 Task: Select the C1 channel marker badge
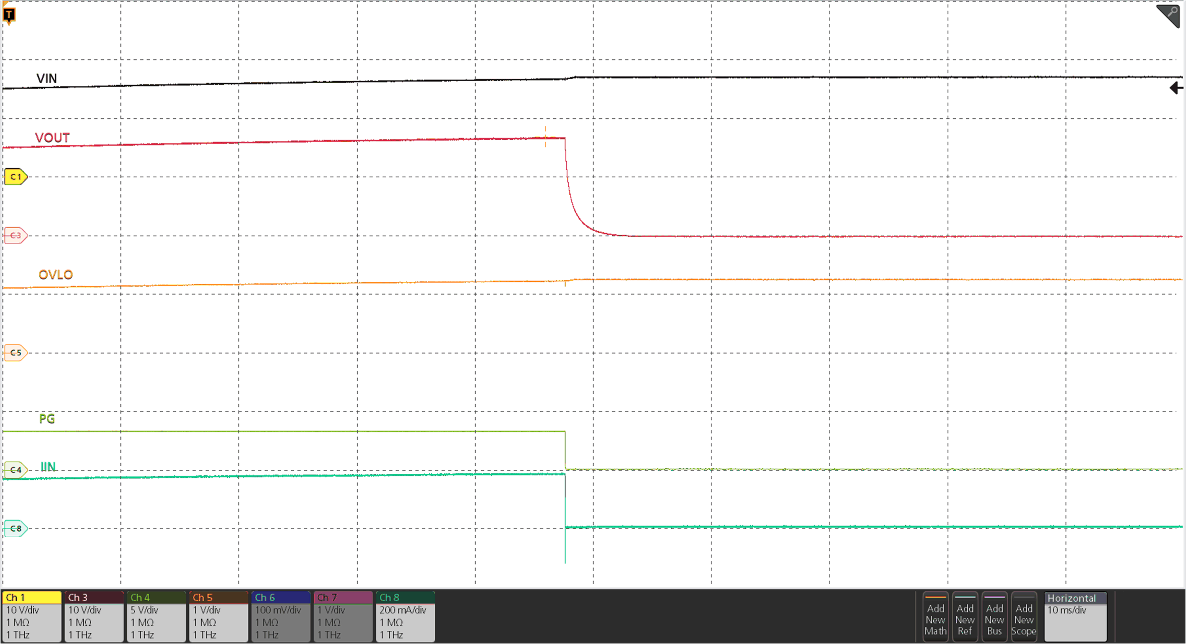[x=15, y=177]
